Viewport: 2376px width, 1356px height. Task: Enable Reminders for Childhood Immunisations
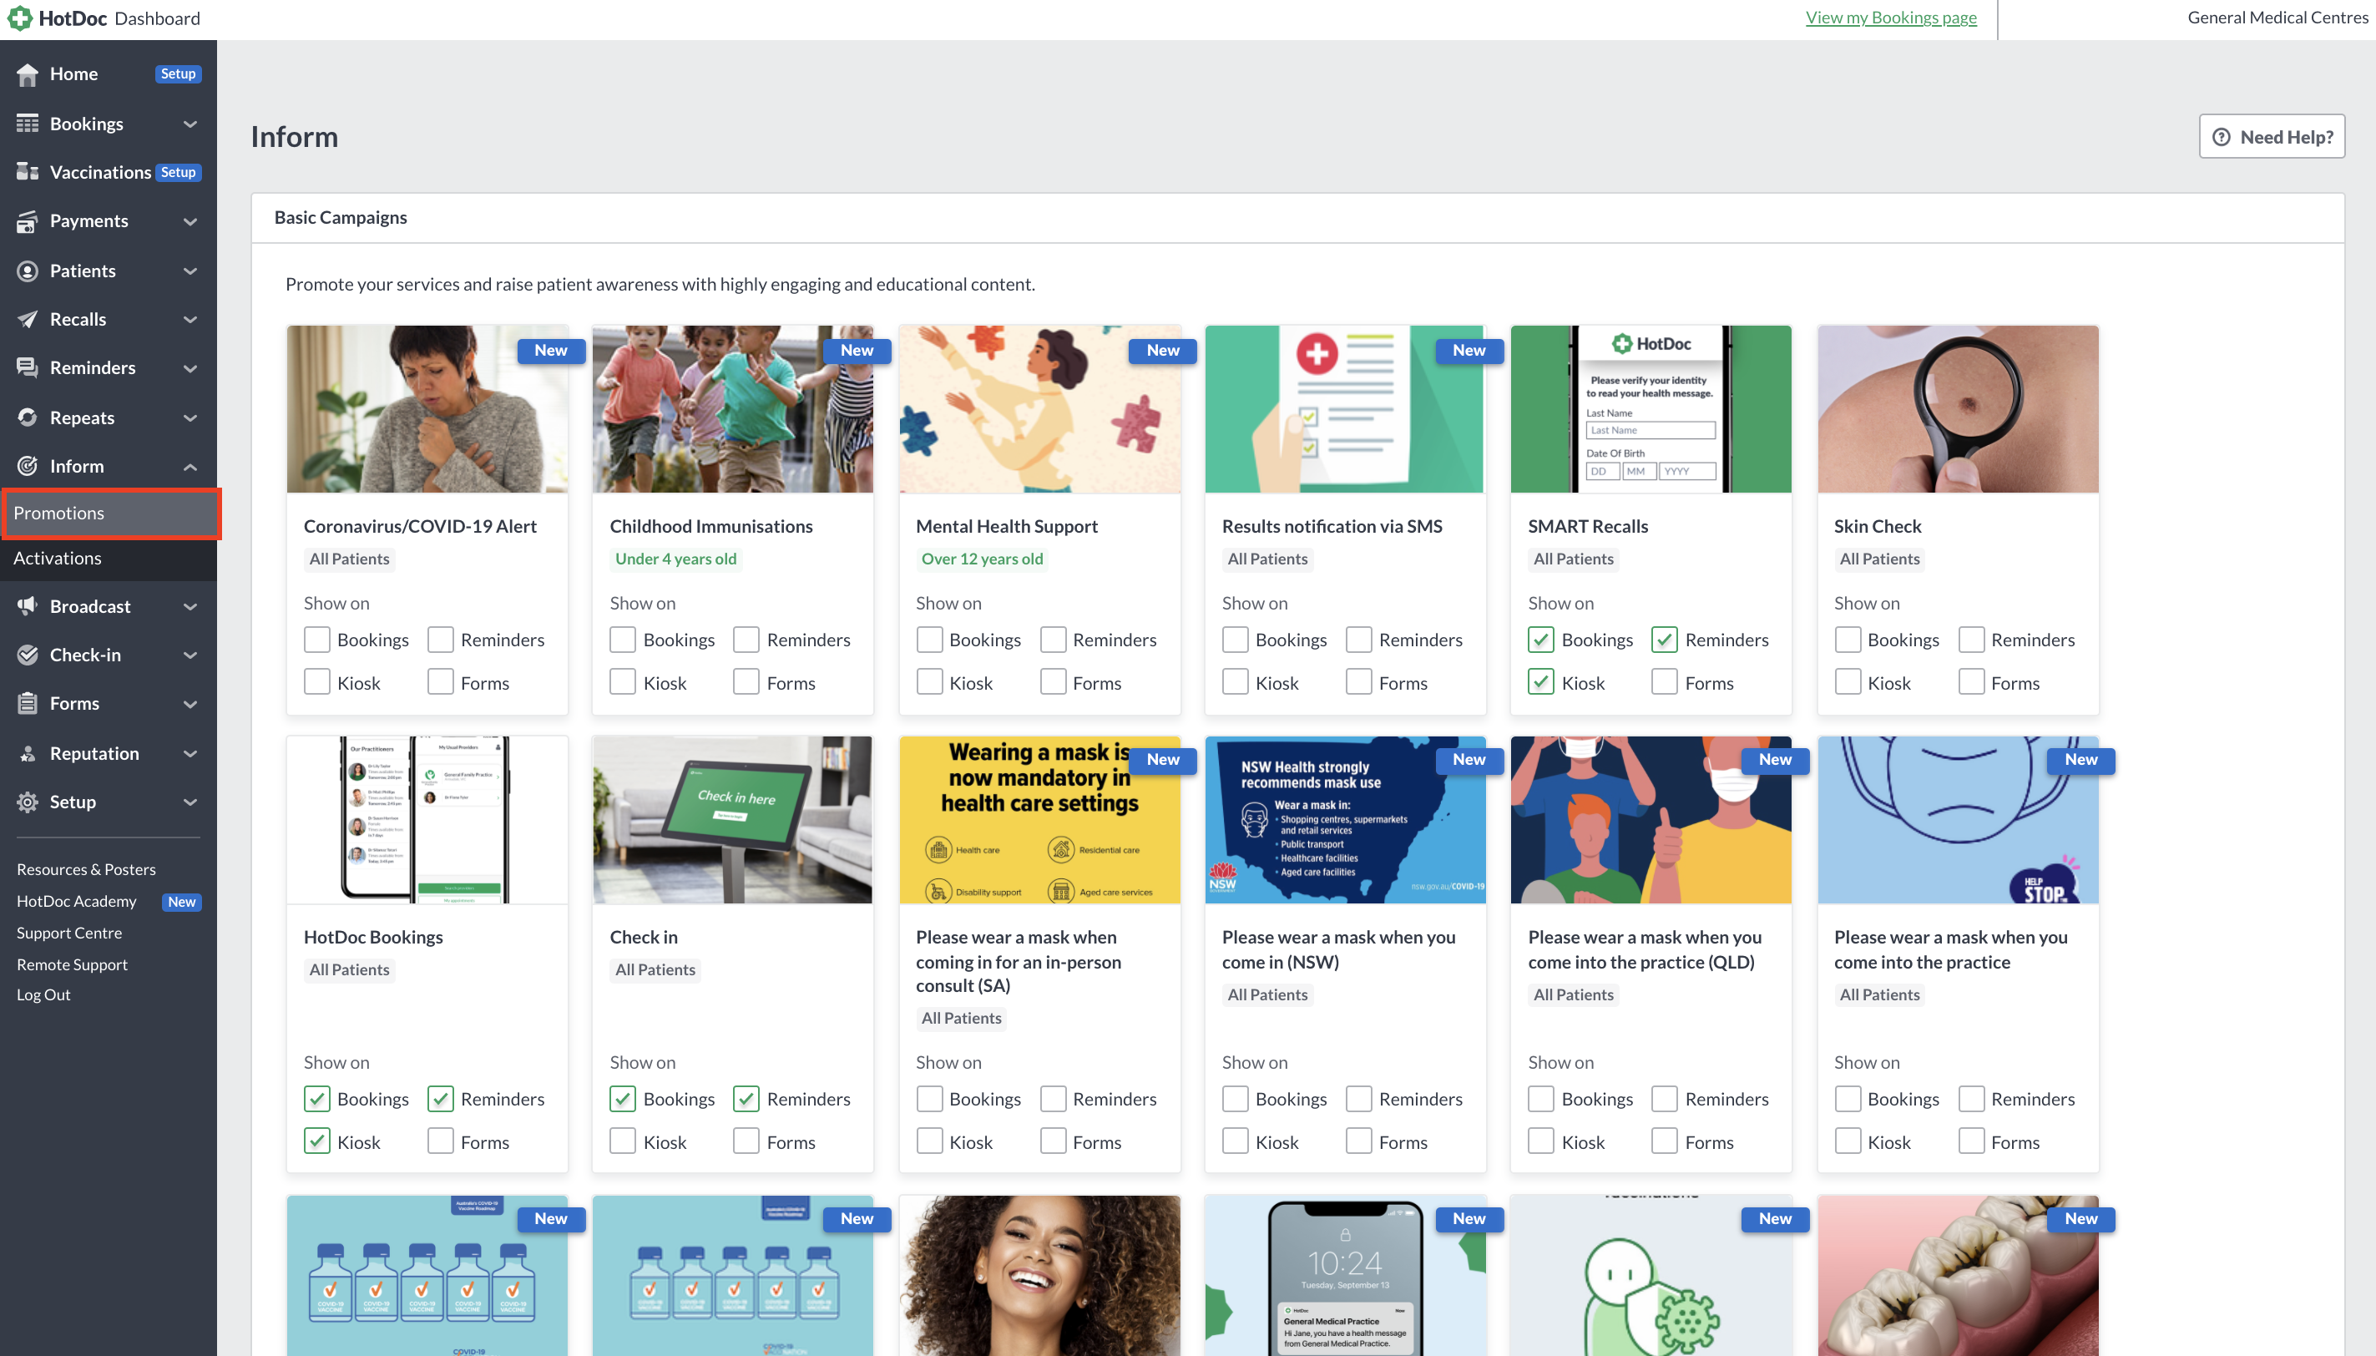pos(746,639)
